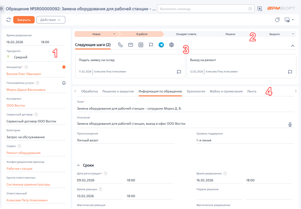This screenshot has width=301, height=209.
Task: Click the microphone icon in Описание field
Action: coord(290,124)
